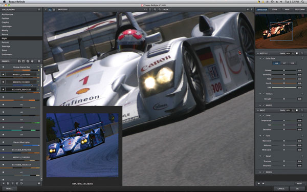The height and width of the screenshot is (192, 307).
Task: Collapse the BASIC section triangle
Action: [x=258, y=110]
